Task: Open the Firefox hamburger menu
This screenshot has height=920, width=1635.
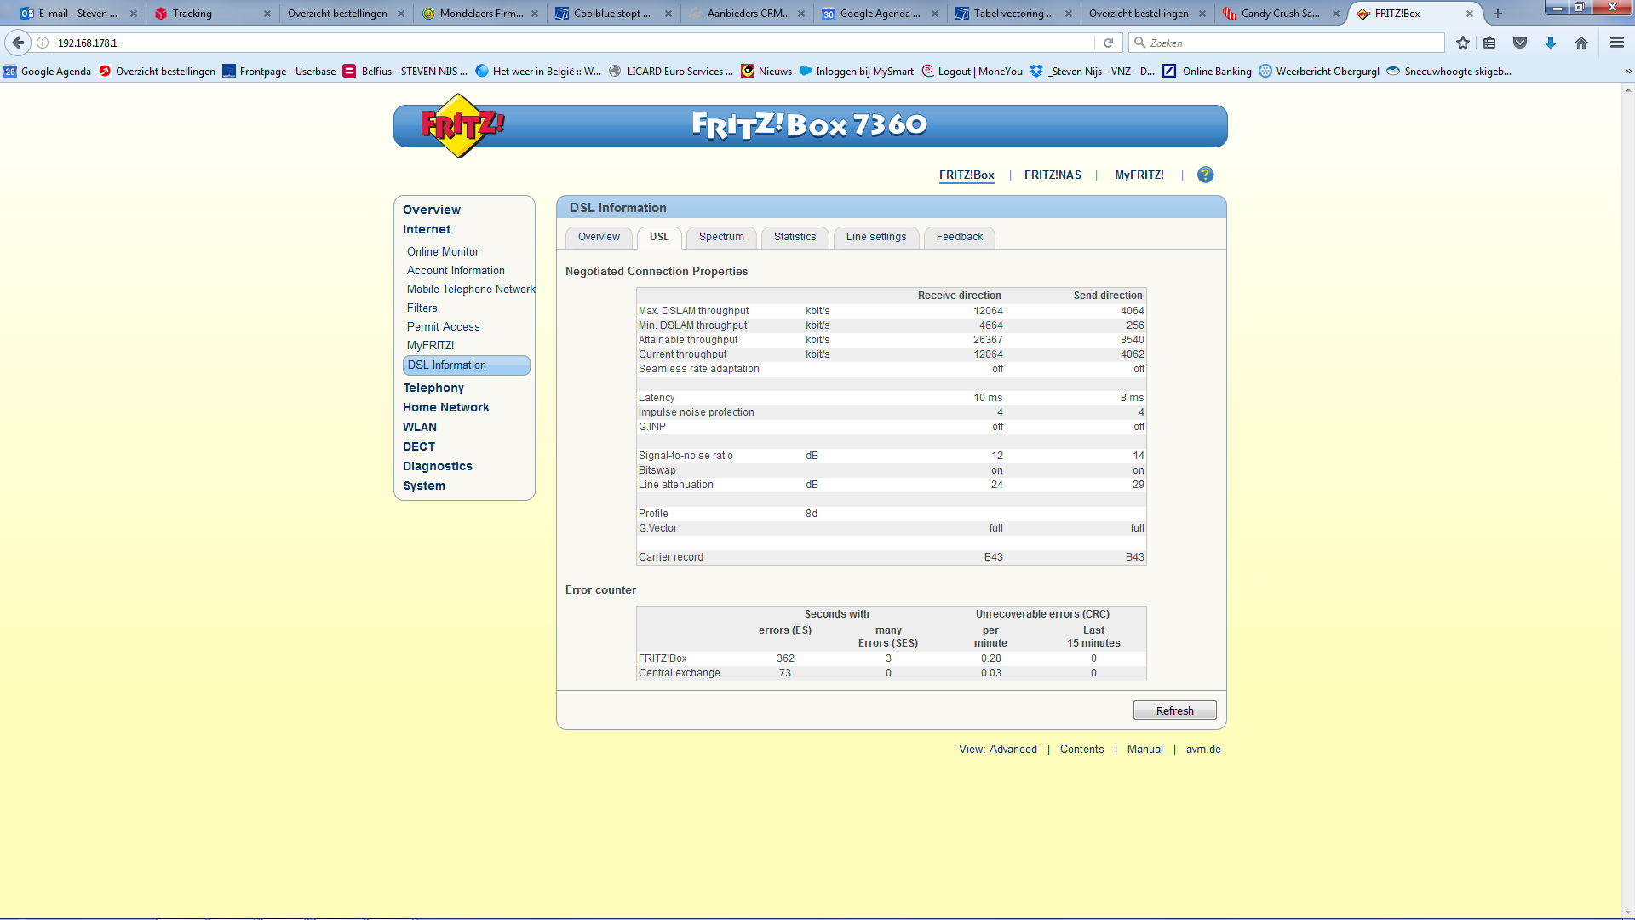Action: pos(1617,43)
